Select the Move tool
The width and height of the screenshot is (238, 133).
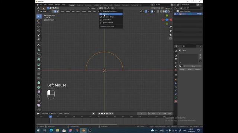click(39, 26)
